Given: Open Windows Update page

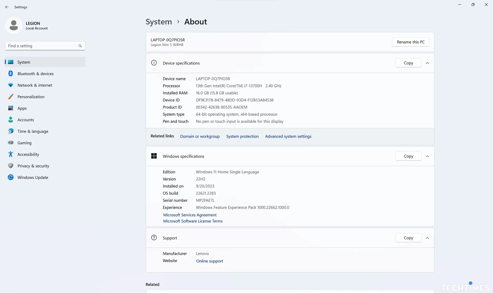Looking at the screenshot, I should 45,177.
